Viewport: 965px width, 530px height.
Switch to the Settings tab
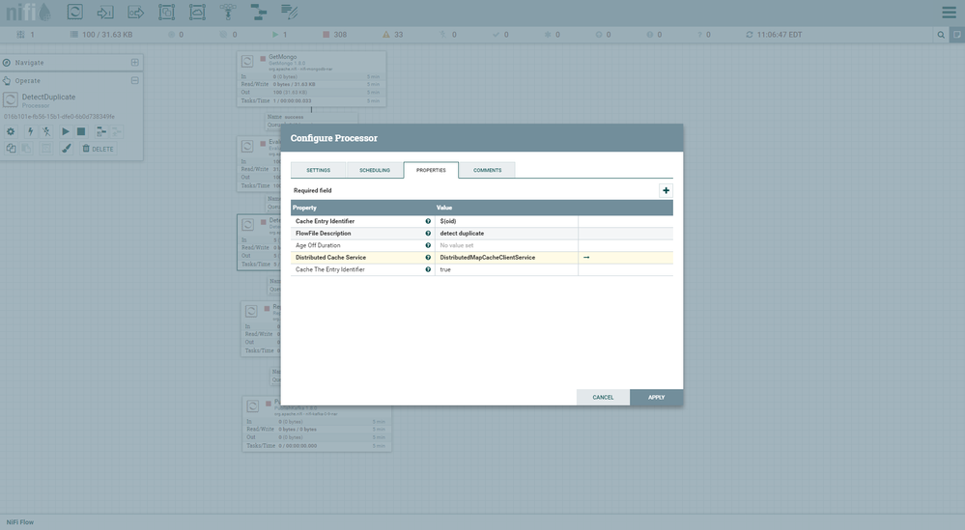(318, 170)
